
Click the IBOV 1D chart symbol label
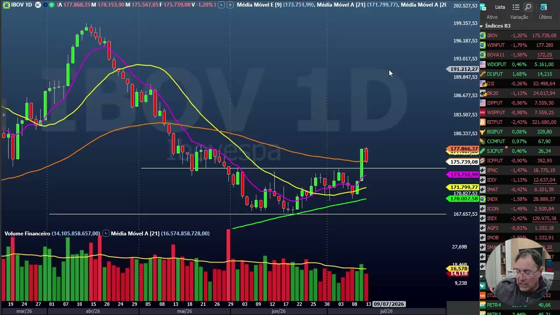pos(21,5)
